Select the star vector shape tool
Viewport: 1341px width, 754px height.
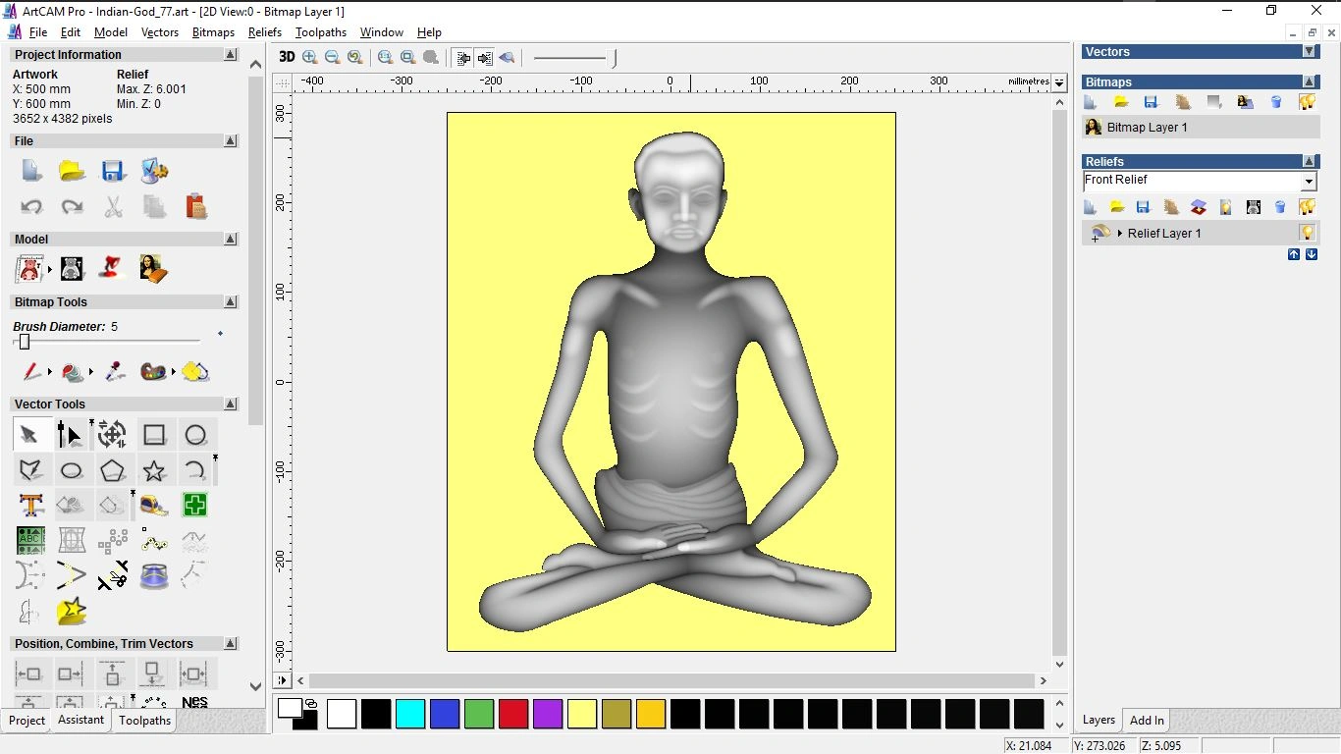[x=154, y=470]
